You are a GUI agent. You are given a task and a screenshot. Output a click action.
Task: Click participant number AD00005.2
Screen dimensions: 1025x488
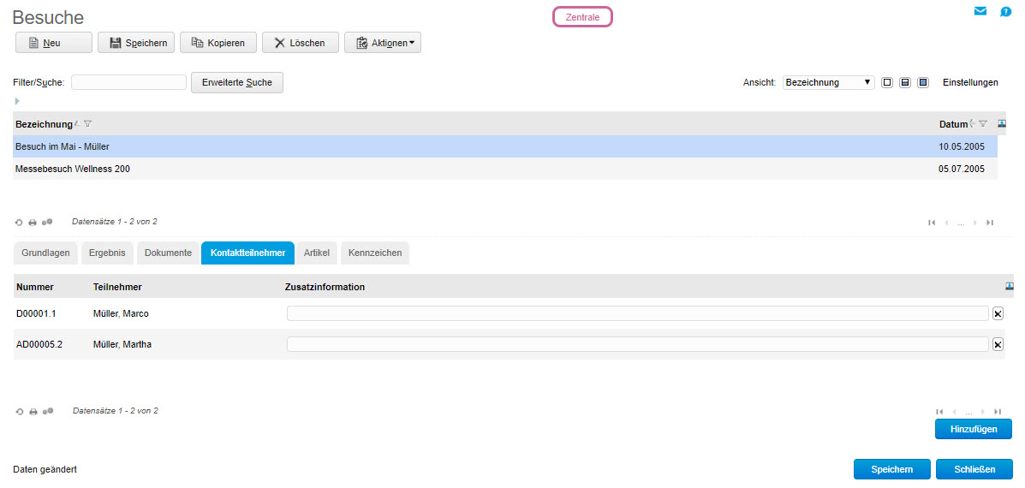pyautogui.click(x=39, y=344)
